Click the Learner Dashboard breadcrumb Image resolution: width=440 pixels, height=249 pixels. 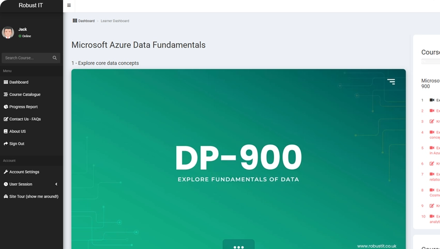pos(115,21)
